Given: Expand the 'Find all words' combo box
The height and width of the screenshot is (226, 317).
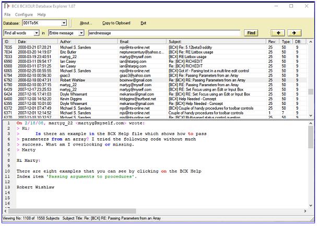Looking at the screenshot, I should pyautogui.click(x=37, y=33).
